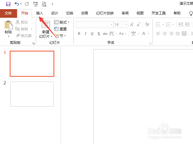Open the 视图 (View) tab
The width and height of the screenshot is (193, 144).
pyautogui.click(x=140, y=13)
